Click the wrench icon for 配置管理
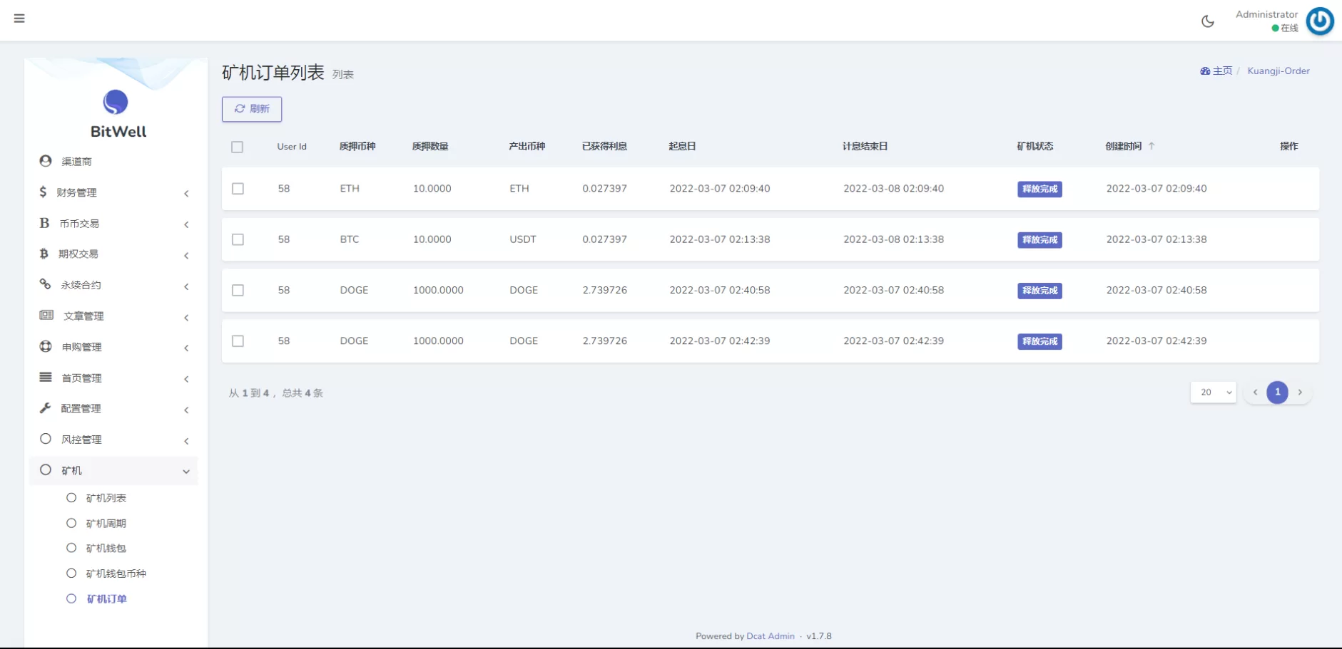 [x=45, y=408]
